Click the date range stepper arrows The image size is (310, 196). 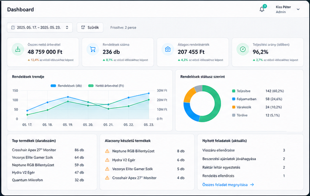pyautogui.click(x=67, y=27)
